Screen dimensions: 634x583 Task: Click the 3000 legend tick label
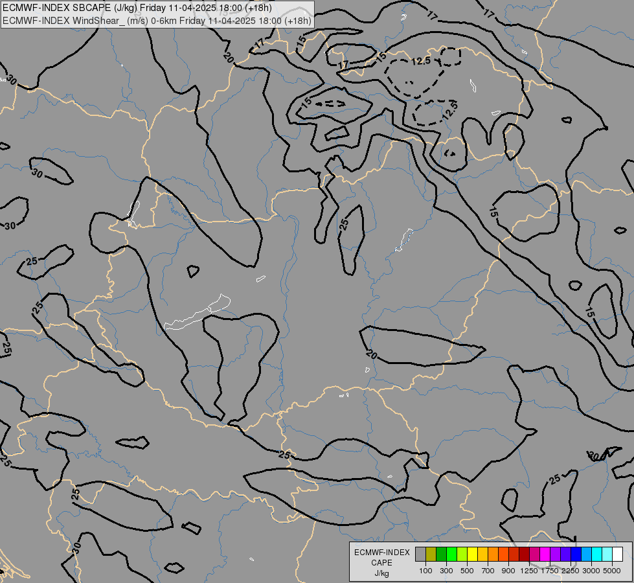coord(591,571)
